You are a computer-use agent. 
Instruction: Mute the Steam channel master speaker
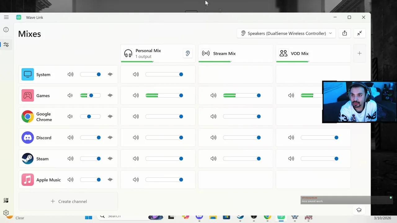[x=70, y=159]
